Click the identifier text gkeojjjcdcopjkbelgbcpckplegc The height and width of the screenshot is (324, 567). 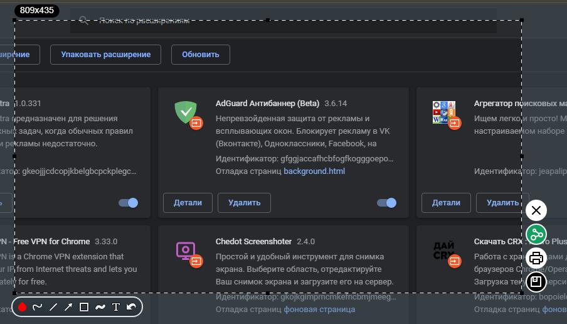click(x=79, y=171)
